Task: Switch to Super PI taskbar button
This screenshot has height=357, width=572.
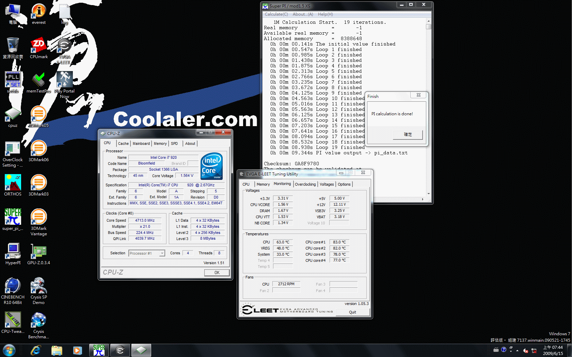Action: click(x=99, y=350)
